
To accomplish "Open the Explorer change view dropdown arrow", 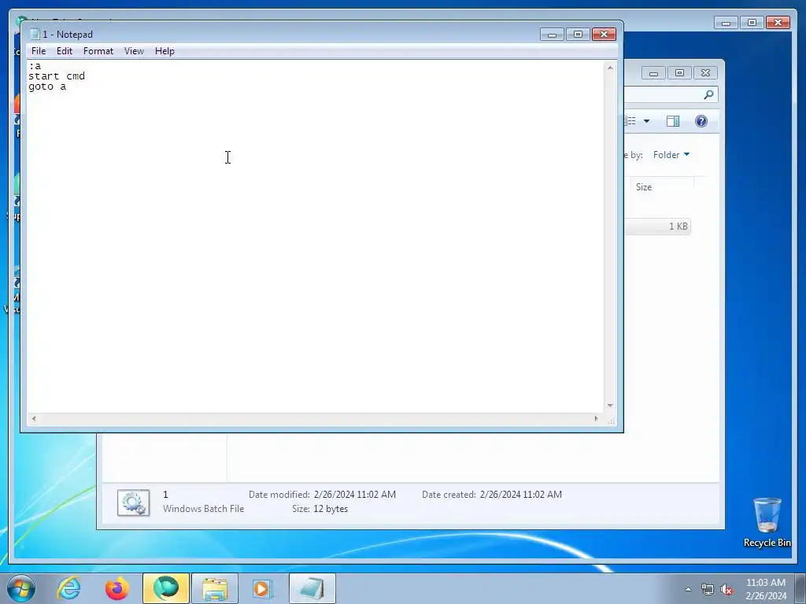I will click(x=647, y=121).
